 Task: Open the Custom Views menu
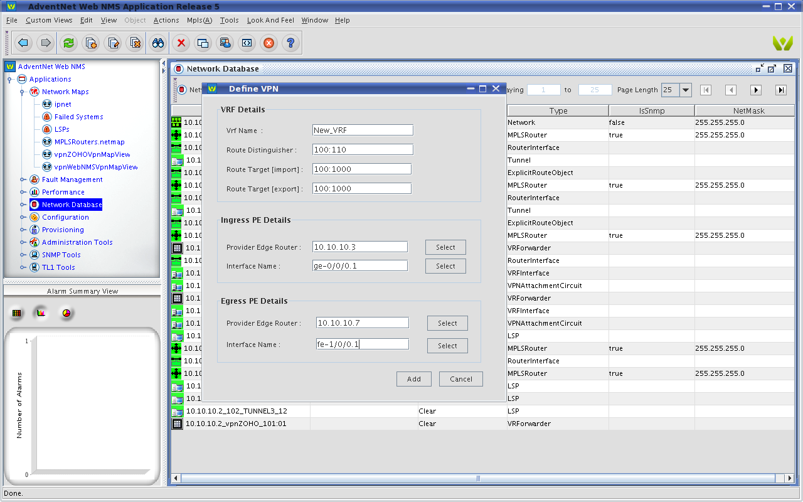click(x=49, y=20)
